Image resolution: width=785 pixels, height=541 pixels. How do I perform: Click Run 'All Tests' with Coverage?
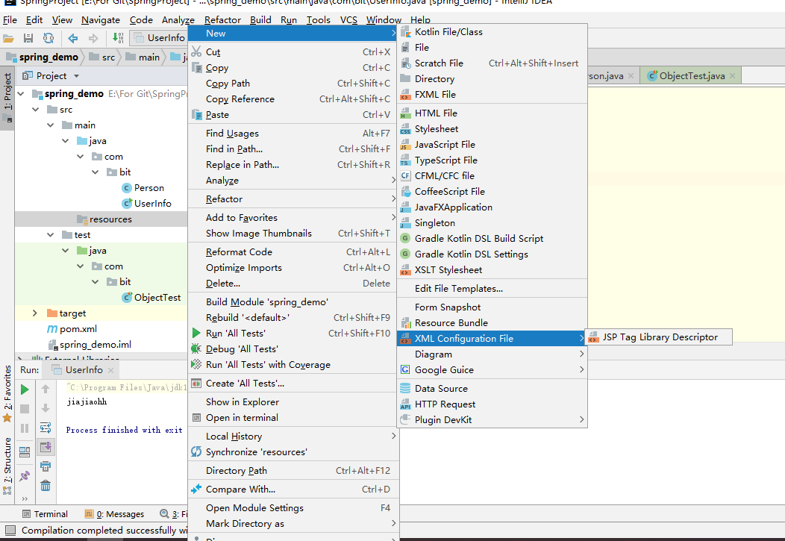coord(293,364)
